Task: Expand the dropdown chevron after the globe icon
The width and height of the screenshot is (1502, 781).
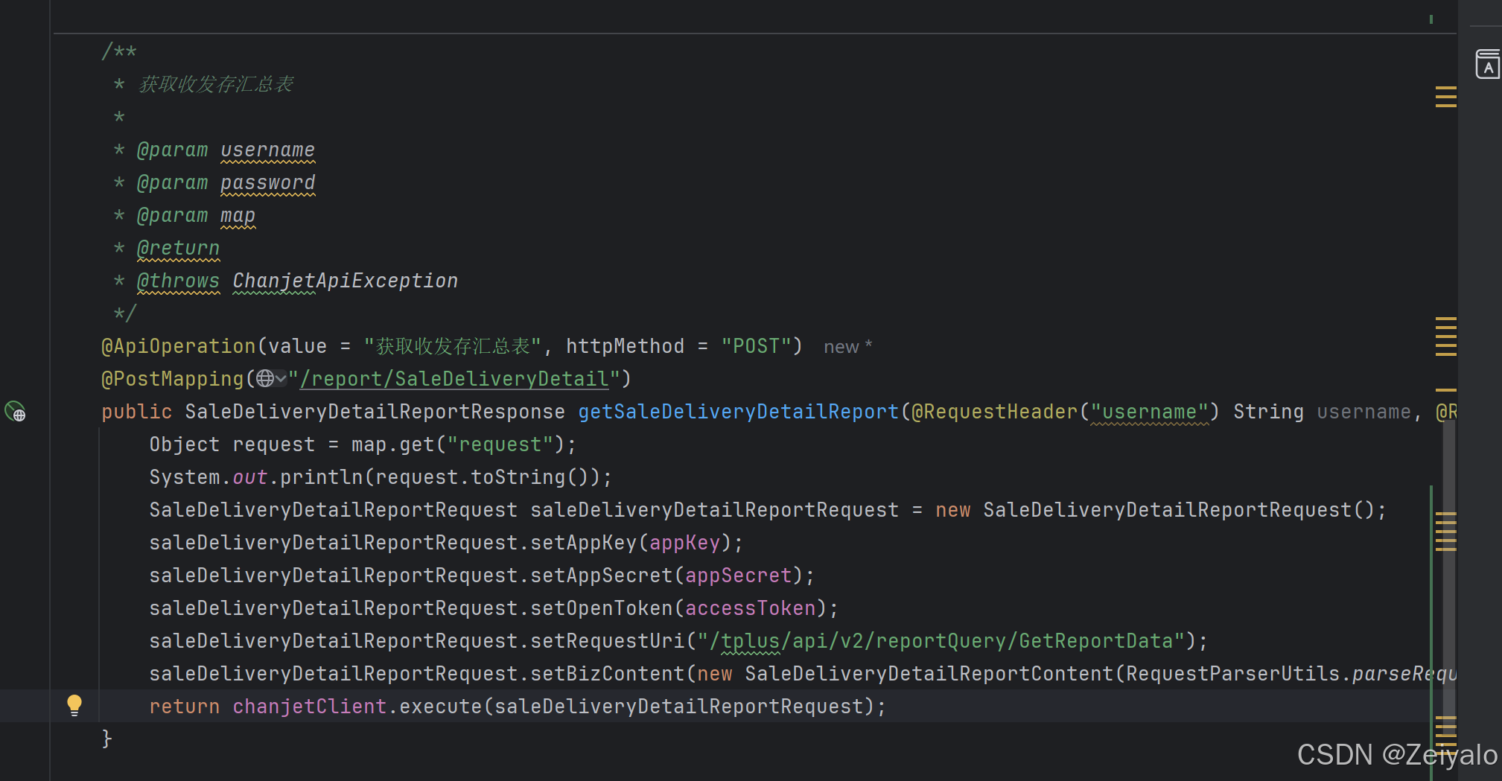Action: point(281,379)
